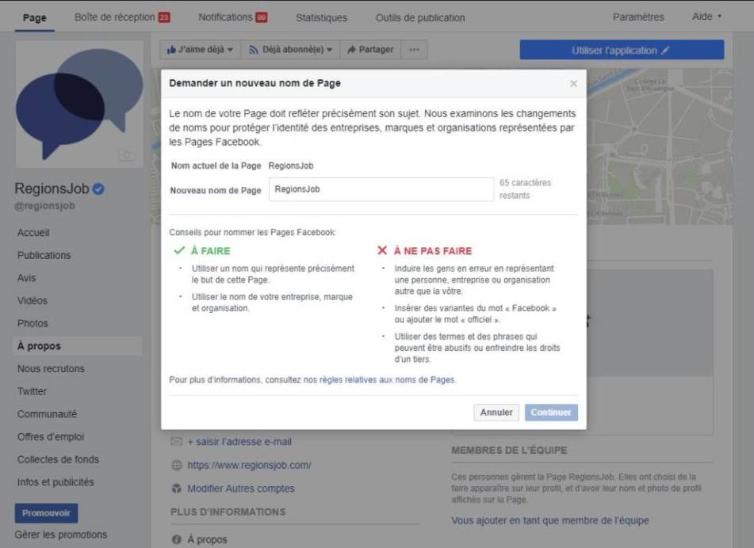The width and height of the screenshot is (754, 548).
Task: Click the camera icon on profile picture
Action: point(127,156)
